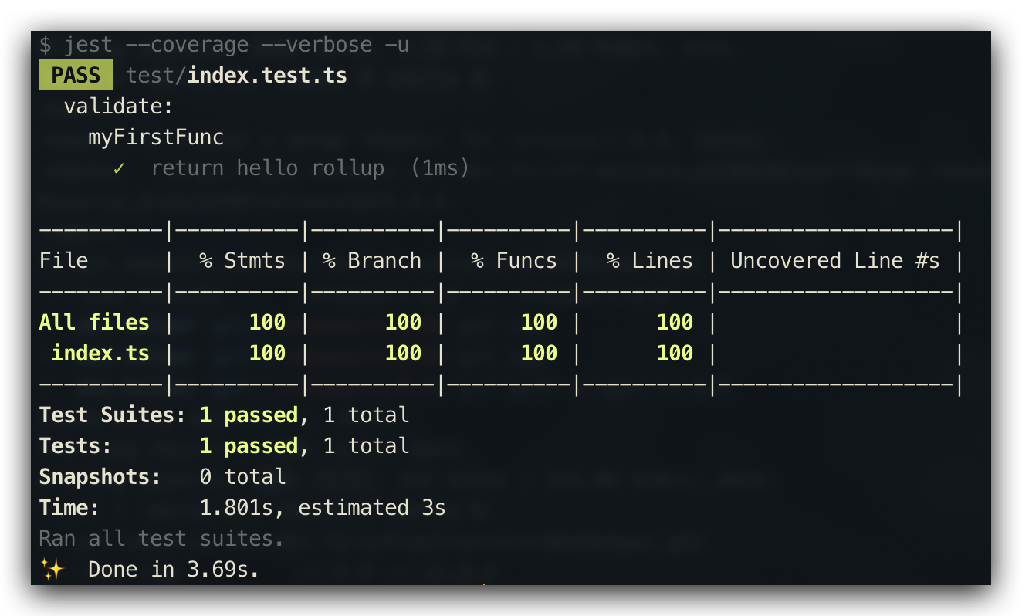
Task: Click the File column header
Action: tap(64, 261)
